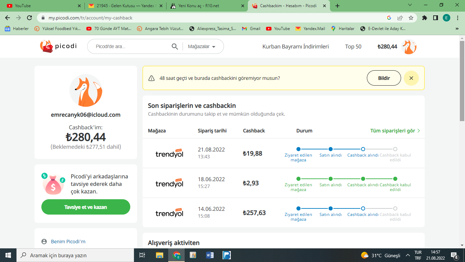The height and width of the screenshot is (262, 465).
Task: Click the ₺257,63 cashback amount
Action: tap(254, 213)
